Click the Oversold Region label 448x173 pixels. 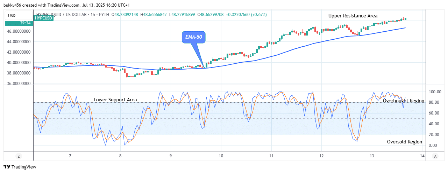405,142
